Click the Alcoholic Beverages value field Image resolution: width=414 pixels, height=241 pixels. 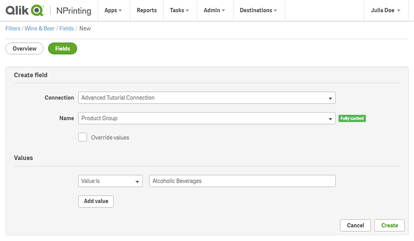pyautogui.click(x=242, y=181)
